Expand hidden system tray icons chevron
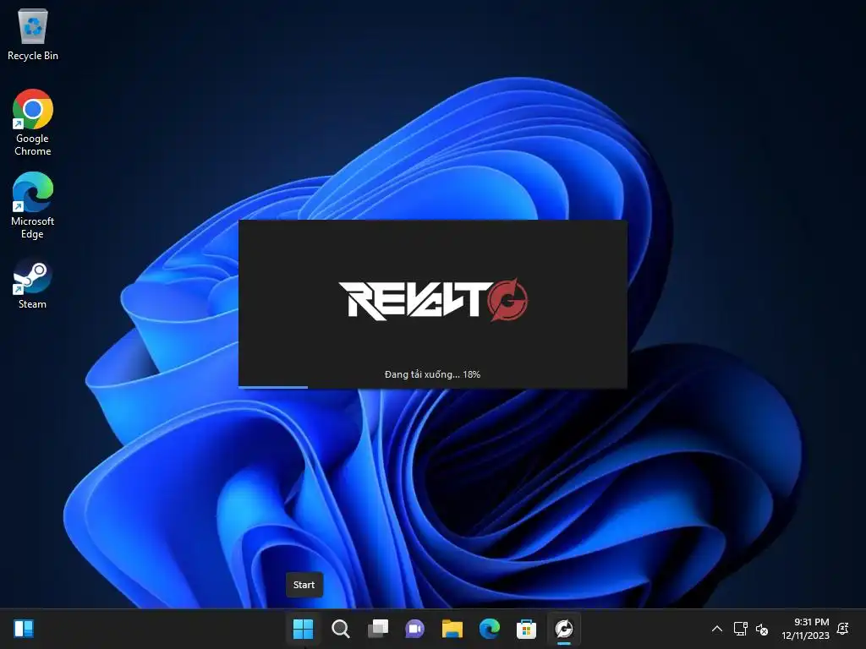Screen dimensions: 866x649 click(717, 629)
